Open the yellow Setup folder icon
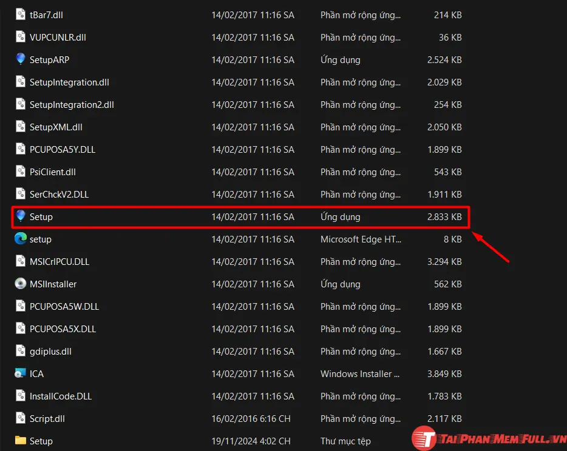Screen dimensions: 567x451 pos(21,441)
